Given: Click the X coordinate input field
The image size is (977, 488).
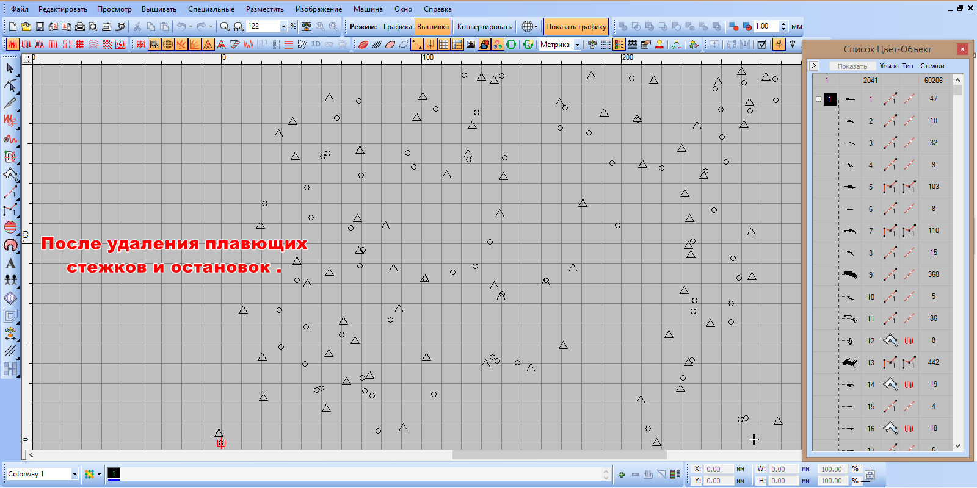Looking at the screenshot, I should point(719,469).
